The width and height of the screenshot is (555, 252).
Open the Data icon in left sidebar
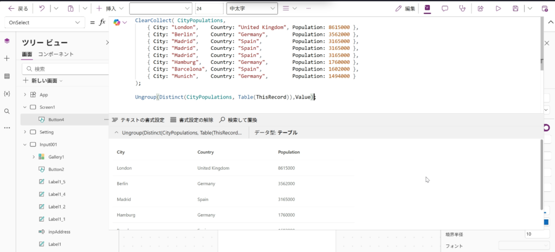[x=7, y=76]
